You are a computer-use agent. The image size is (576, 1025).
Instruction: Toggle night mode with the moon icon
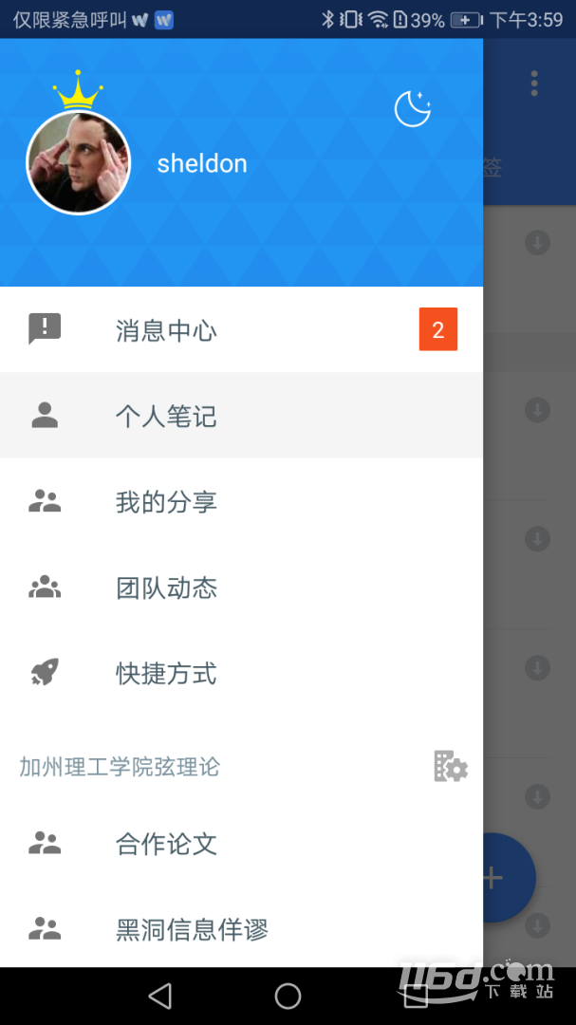413,108
